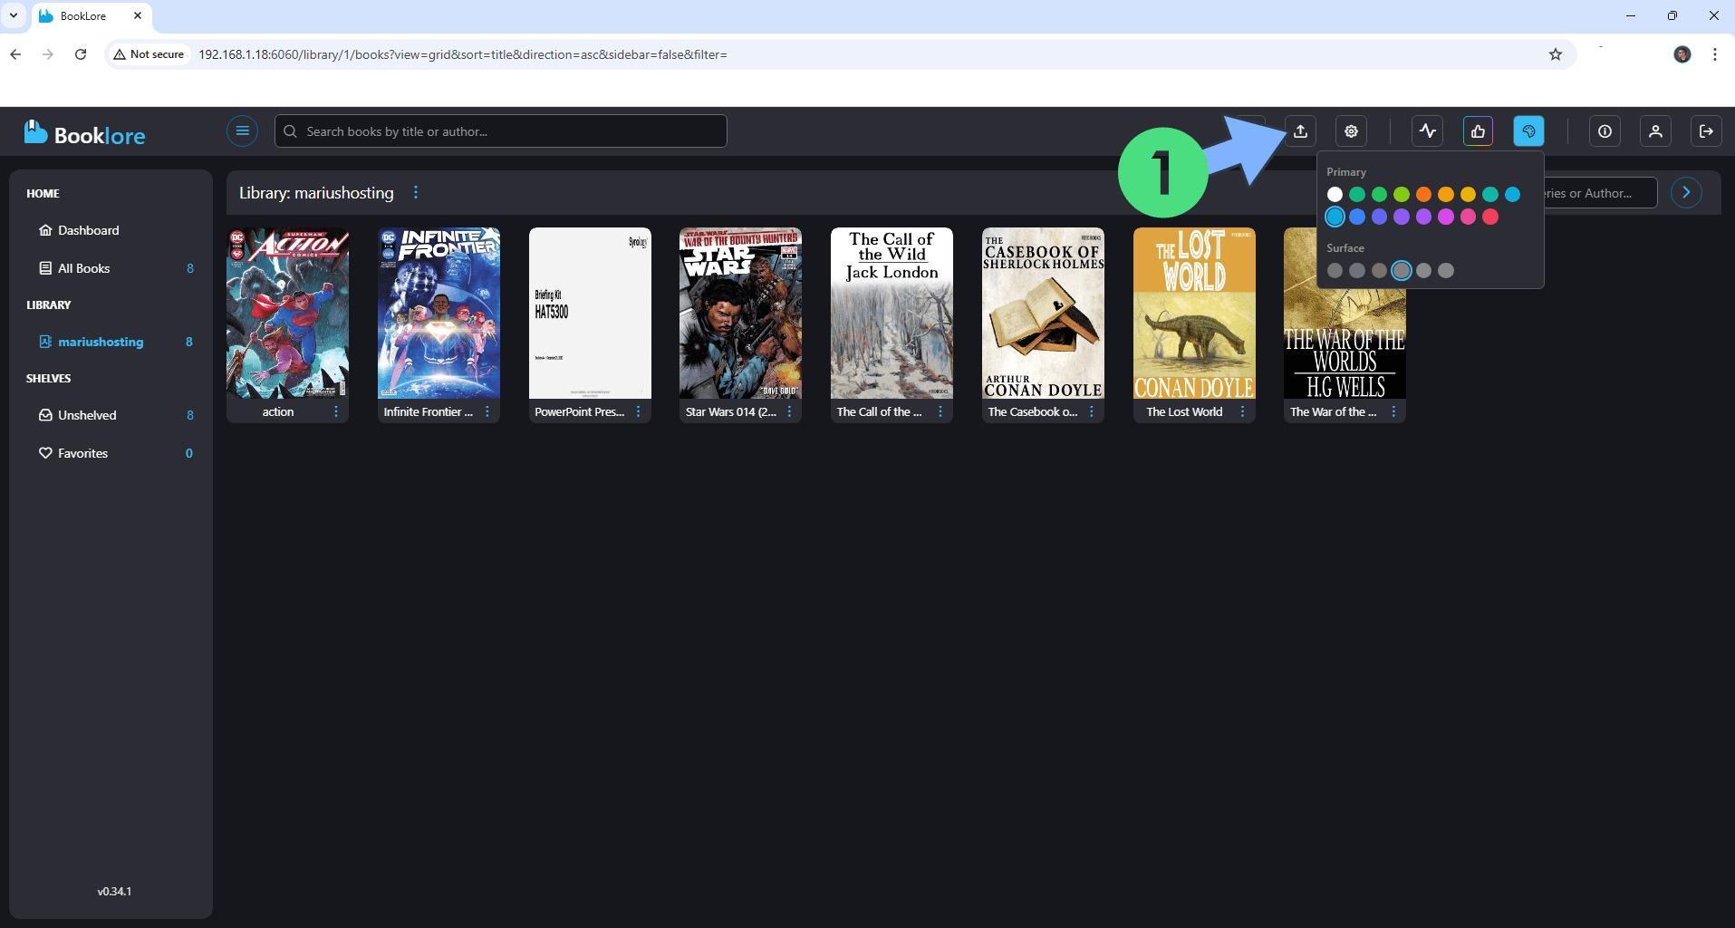
Task: Open the Action Comics book cover
Action: (287, 313)
